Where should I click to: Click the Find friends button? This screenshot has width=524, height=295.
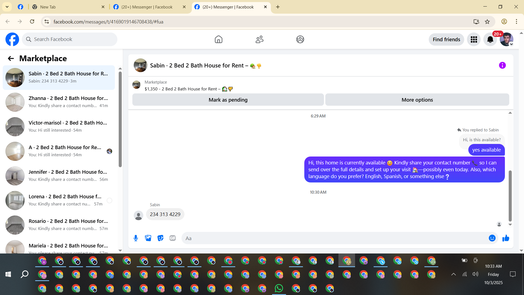coord(446,40)
